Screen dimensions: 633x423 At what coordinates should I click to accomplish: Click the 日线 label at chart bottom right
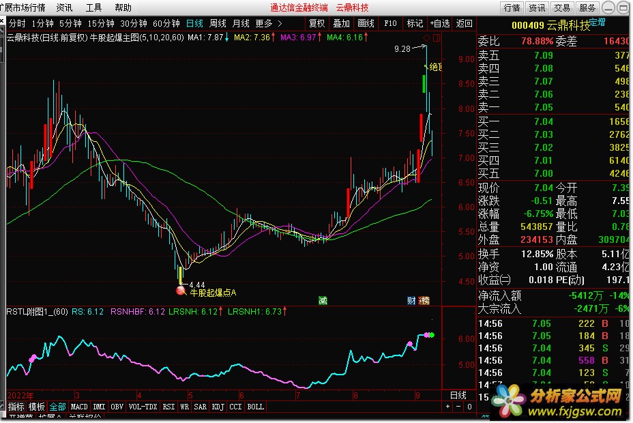click(x=458, y=395)
